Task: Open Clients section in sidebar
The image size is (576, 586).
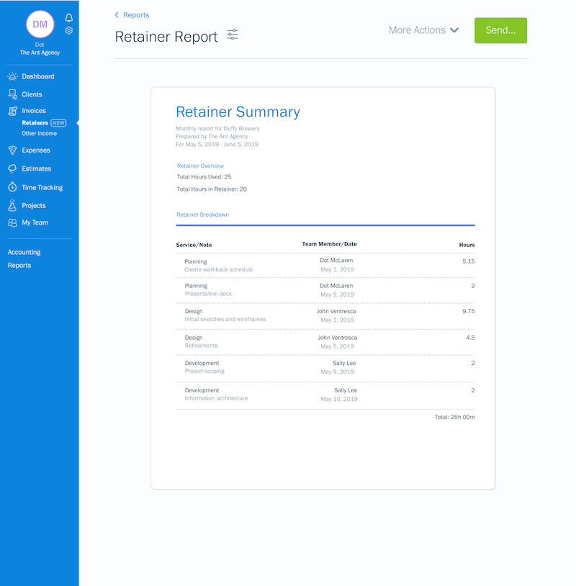Action: tap(32, 94)
